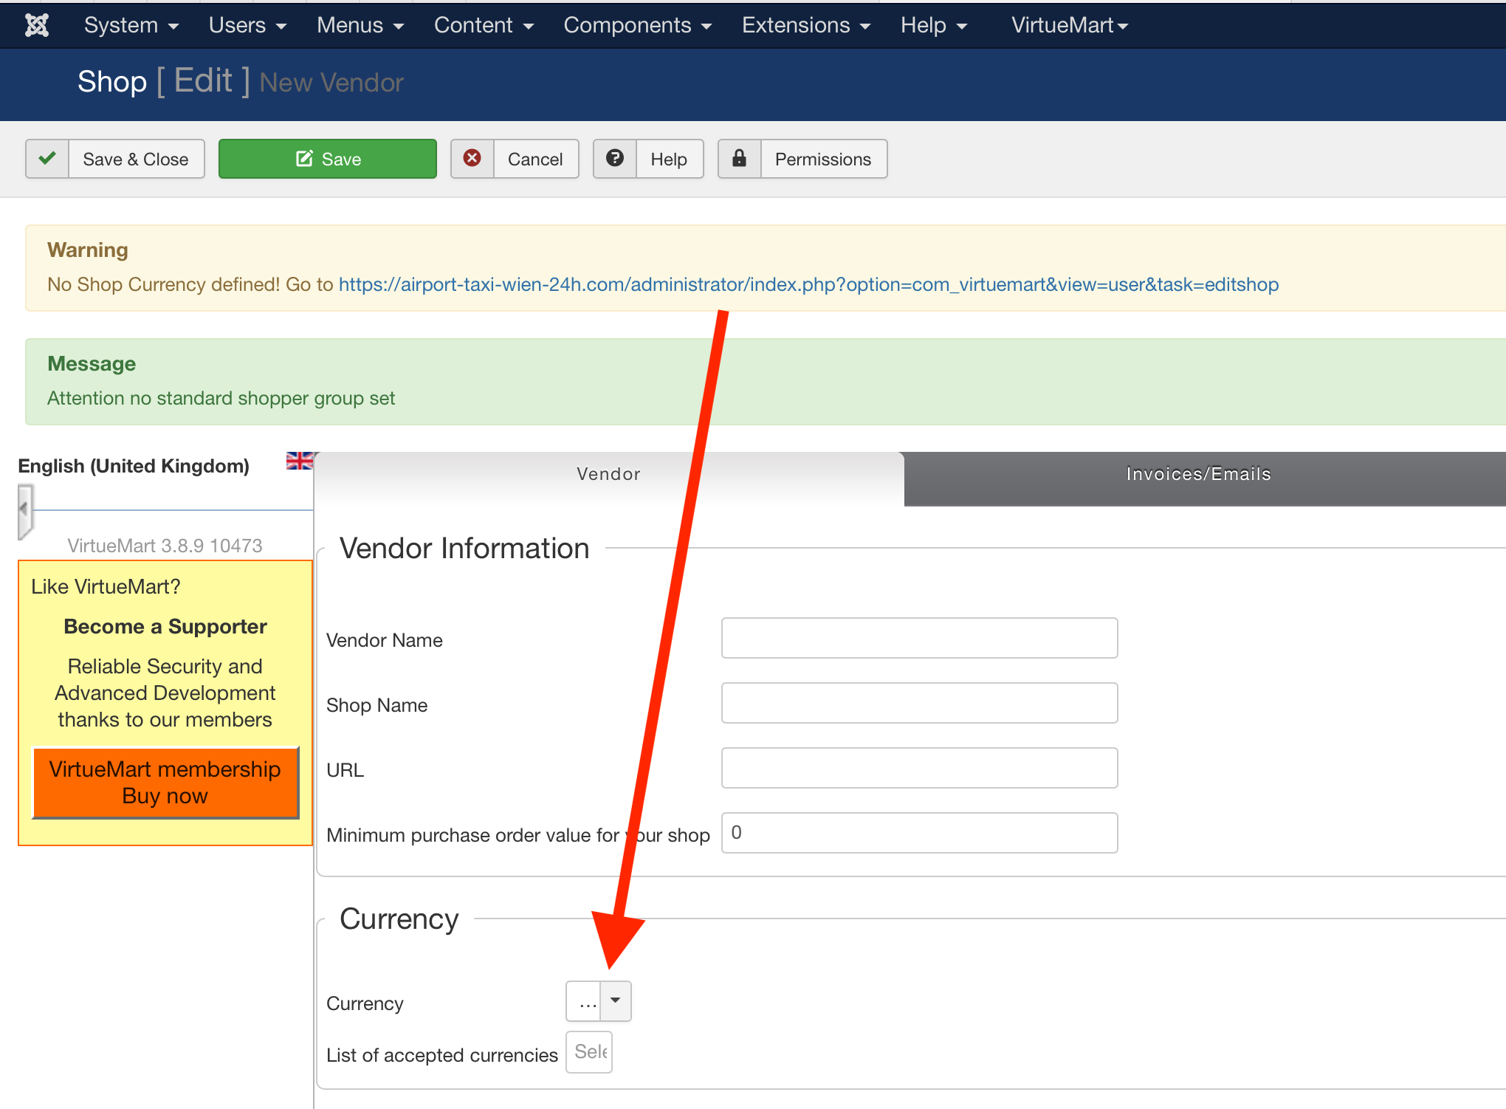Click the UK flag language icon
The width and height of the screenshot is (1506, 1109).
point(299,461)
